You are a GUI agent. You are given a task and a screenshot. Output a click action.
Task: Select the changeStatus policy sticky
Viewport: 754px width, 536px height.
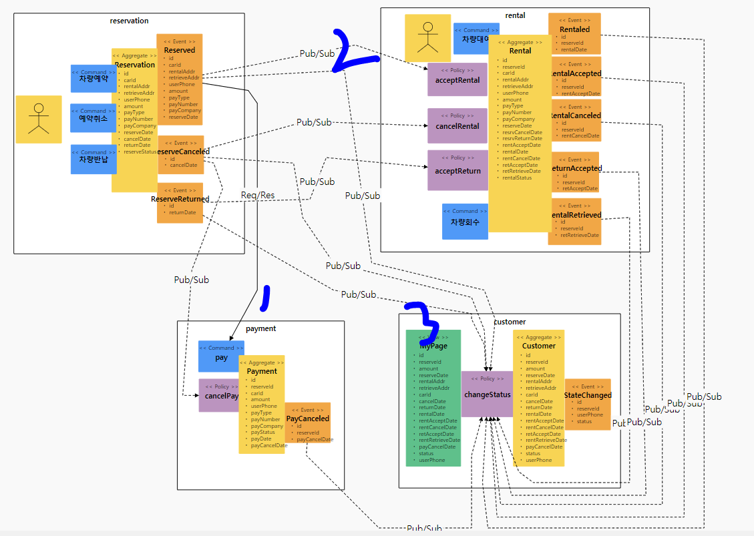pyautogui.click(x=487, y=394)
